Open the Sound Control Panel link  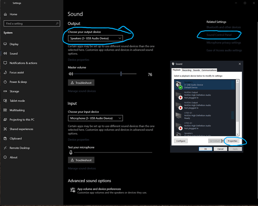click(219, 35)
